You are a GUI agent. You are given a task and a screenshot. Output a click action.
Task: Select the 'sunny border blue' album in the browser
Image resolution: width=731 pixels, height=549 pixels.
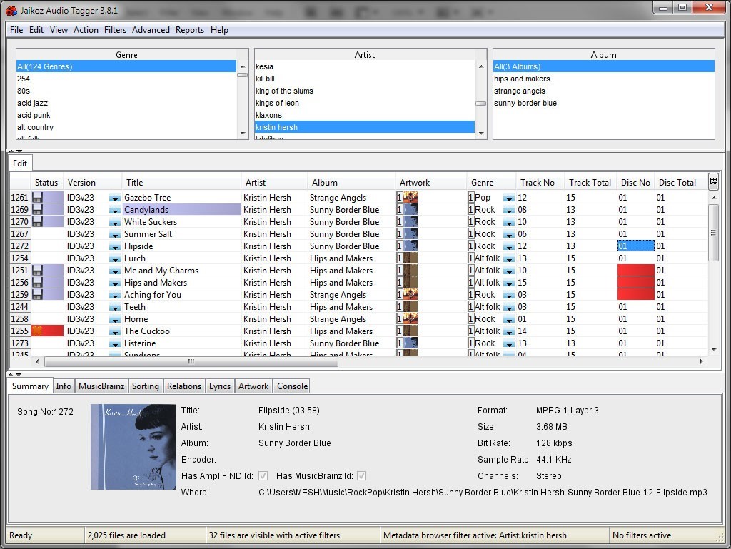(x=525, y=104)
